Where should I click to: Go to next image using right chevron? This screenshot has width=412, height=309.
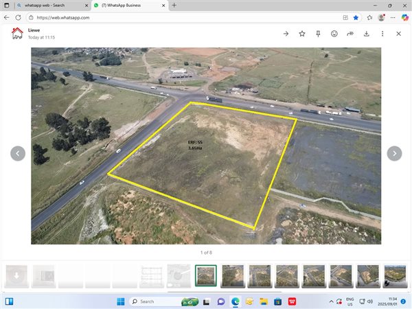click(394, 153)
